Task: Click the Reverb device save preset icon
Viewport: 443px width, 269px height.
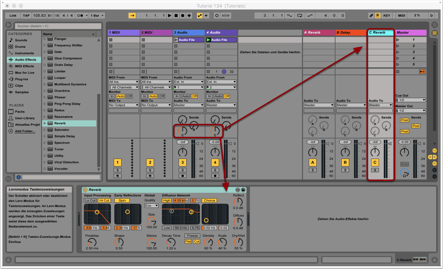Action: coord(243,190)
